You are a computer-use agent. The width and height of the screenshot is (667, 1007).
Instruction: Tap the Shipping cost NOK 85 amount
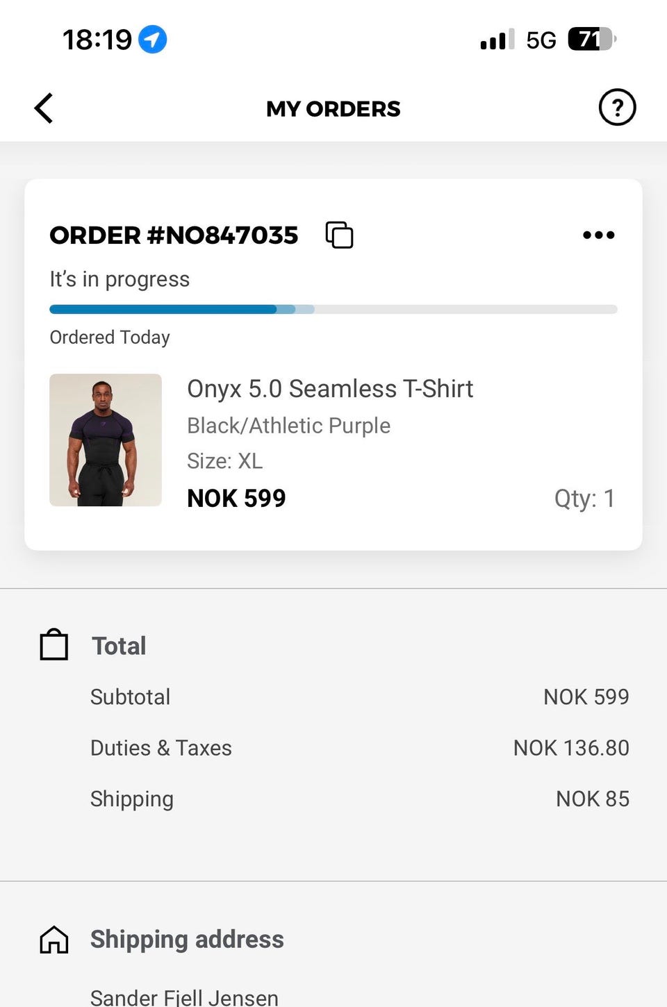[x=592, y=799]
